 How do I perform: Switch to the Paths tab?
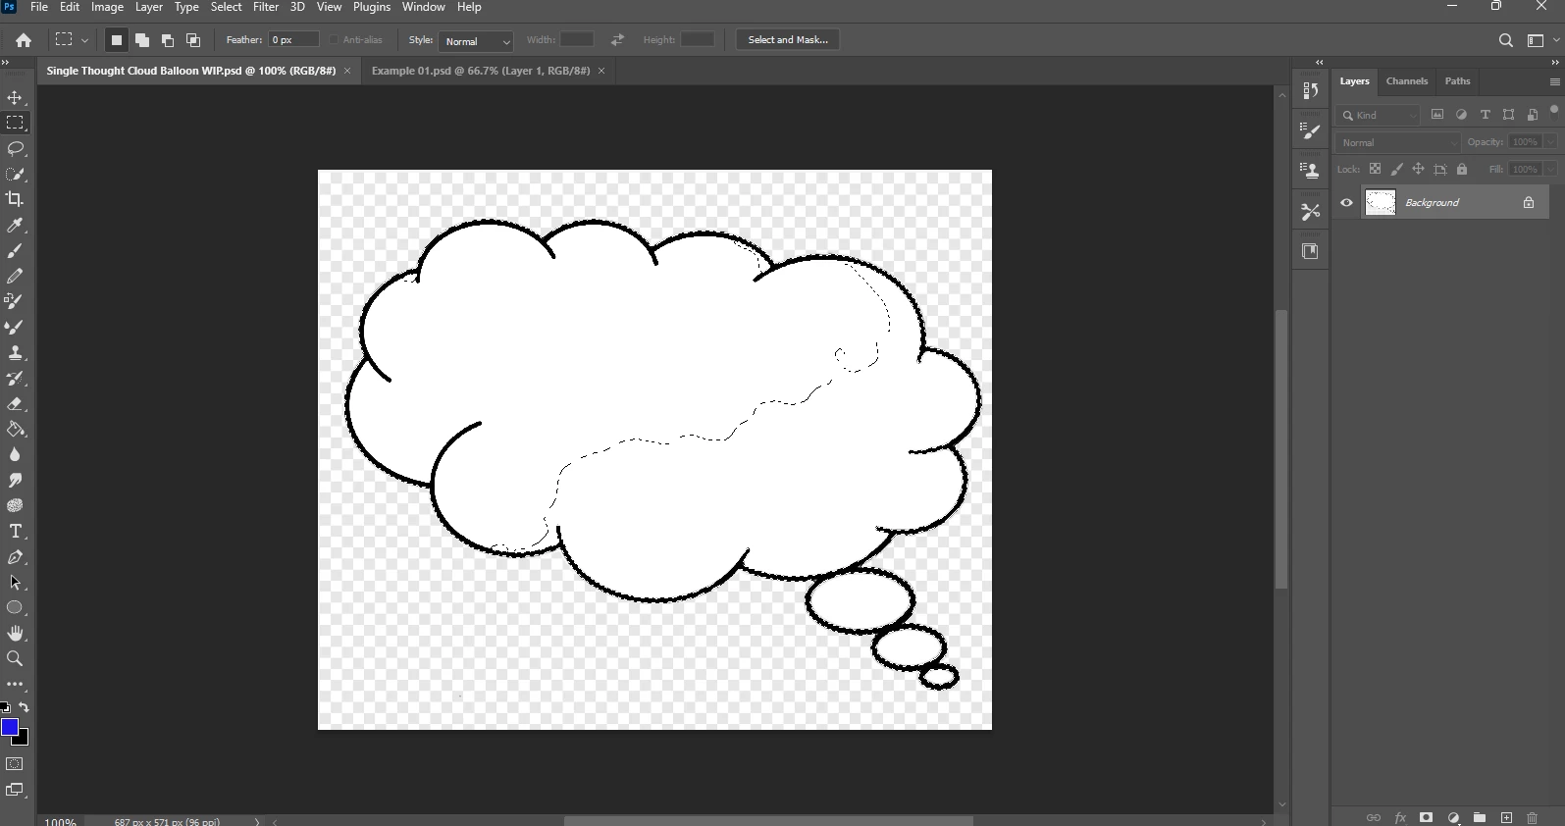click(1457, 81)
